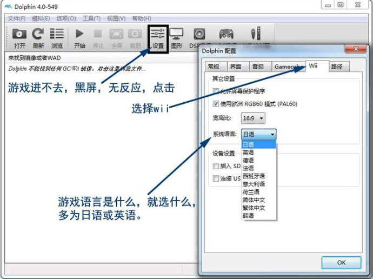Open the File (文件) menu
This screenshot has width=373, height=279.
pyautogui.click(x=16, y=18)
